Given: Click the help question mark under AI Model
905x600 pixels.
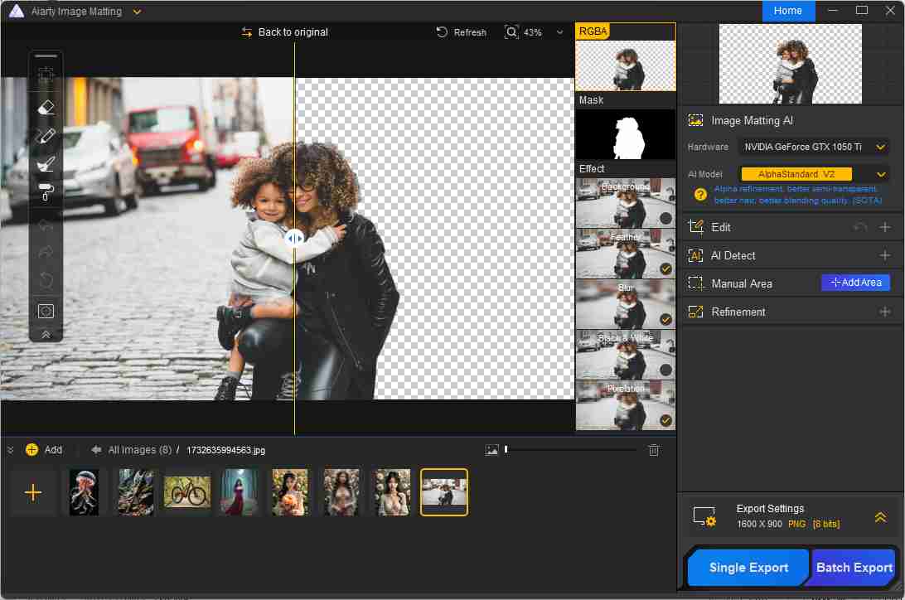Looking at the screenshot, I should coord(700,195).
